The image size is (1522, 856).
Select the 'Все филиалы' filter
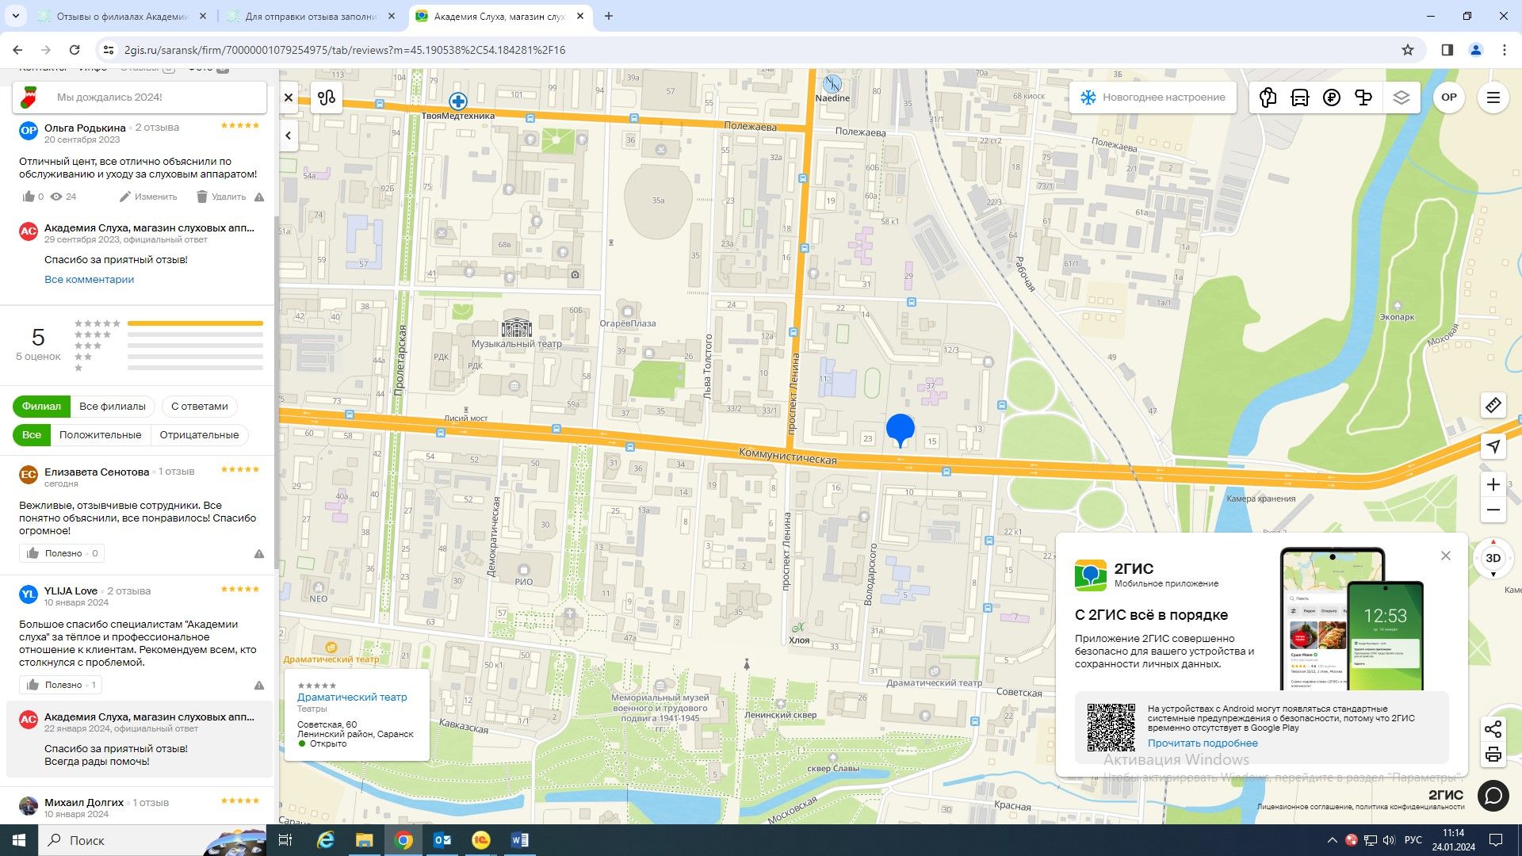click(113, 407)
